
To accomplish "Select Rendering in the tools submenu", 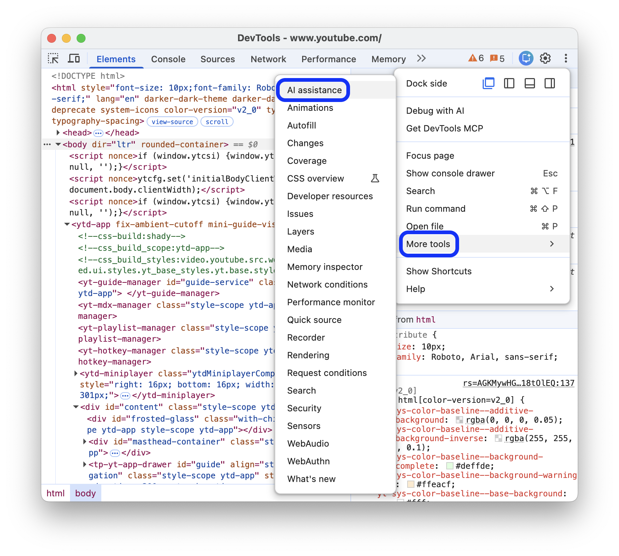I will (335, 355).
